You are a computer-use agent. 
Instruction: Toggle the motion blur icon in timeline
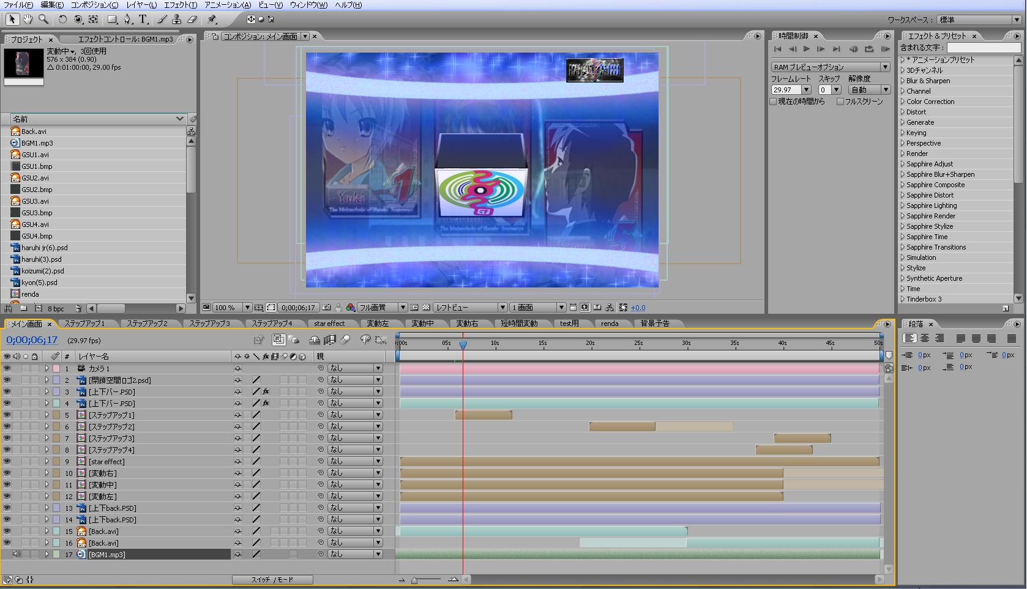[346, 340]
